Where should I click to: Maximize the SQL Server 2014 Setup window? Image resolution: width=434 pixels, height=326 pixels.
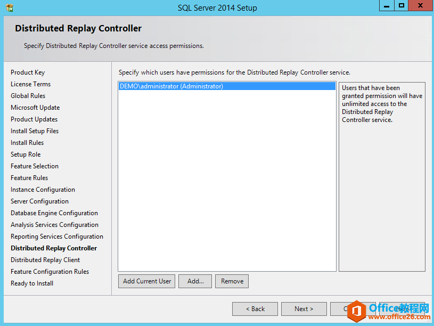click(401, 5)
